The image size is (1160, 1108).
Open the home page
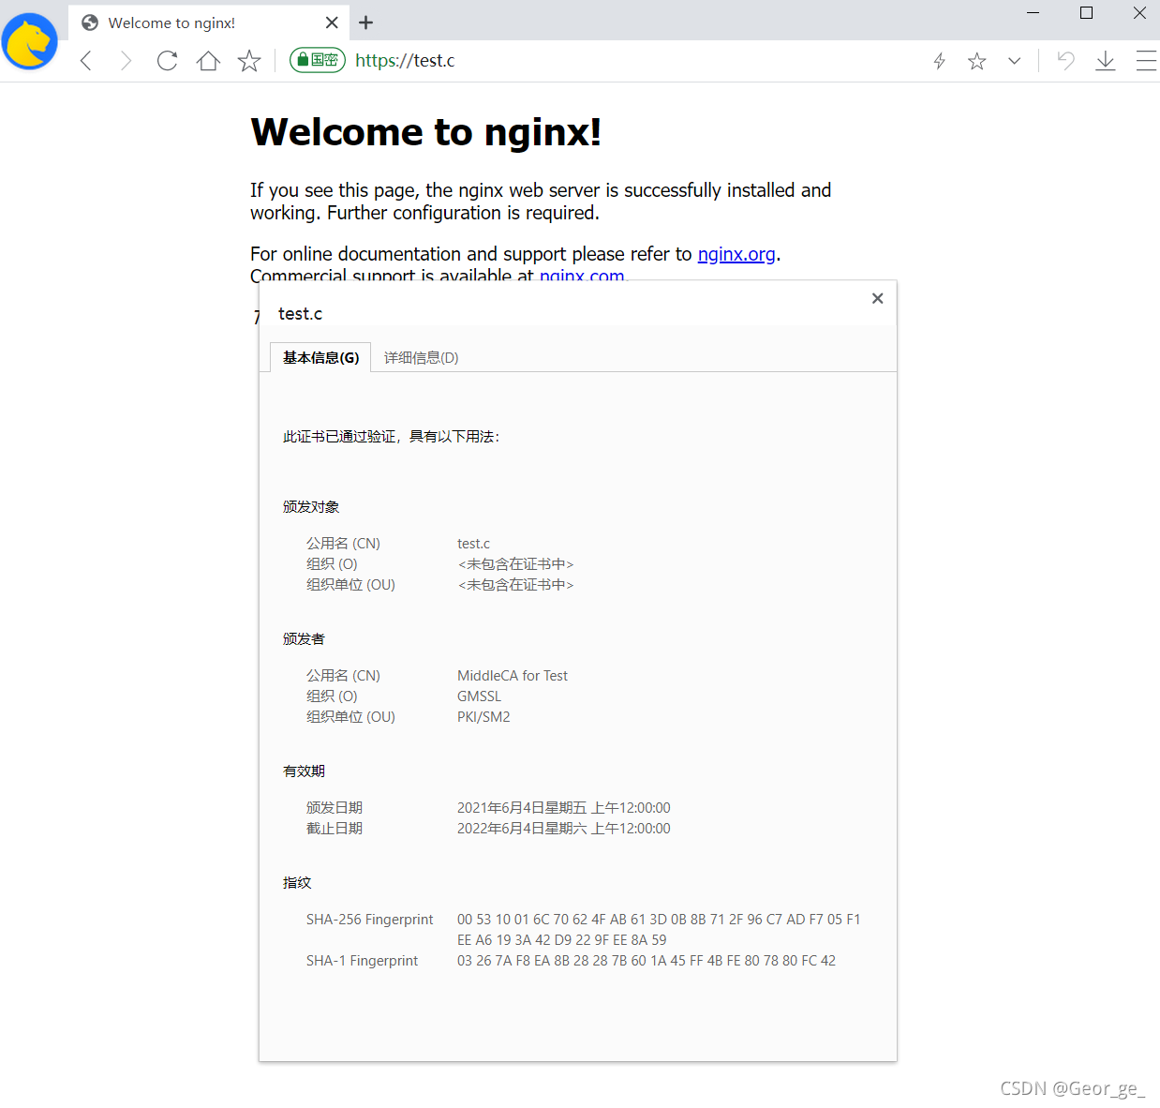[x=208, y=61]
